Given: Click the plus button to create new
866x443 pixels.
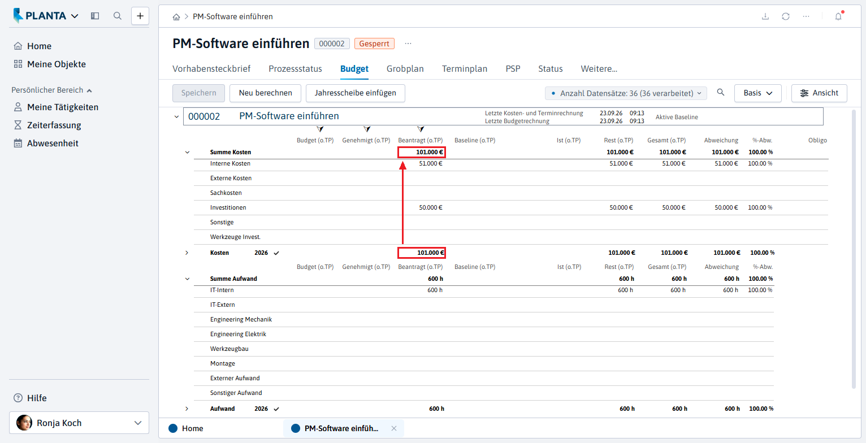Looking at the screenshot, I should click(140, 16).
